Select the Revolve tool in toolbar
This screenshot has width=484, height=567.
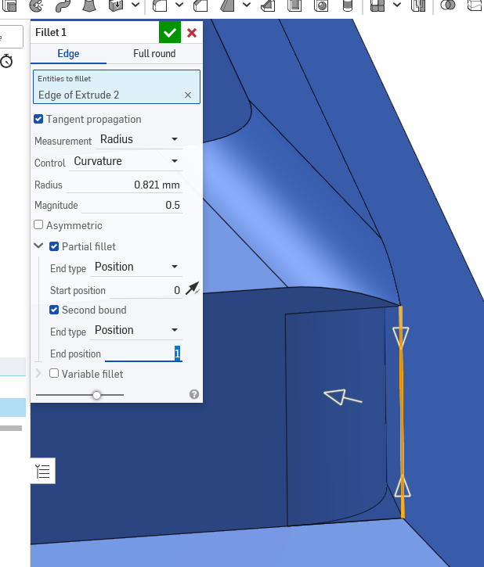tap(36, 5)
